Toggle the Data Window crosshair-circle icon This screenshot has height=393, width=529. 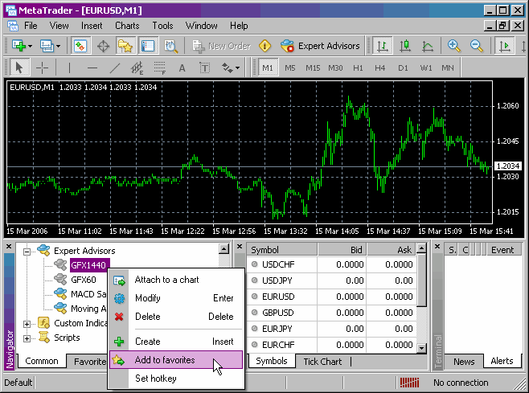click(x=103, y=46)
